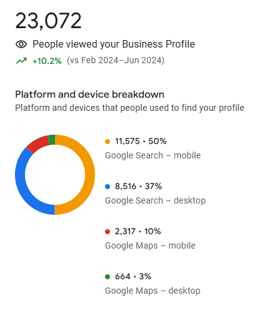Click People viewed your Business Profile text
This screenshot has width=265, height=315.
pyautogui.click(x=114, y=44)
